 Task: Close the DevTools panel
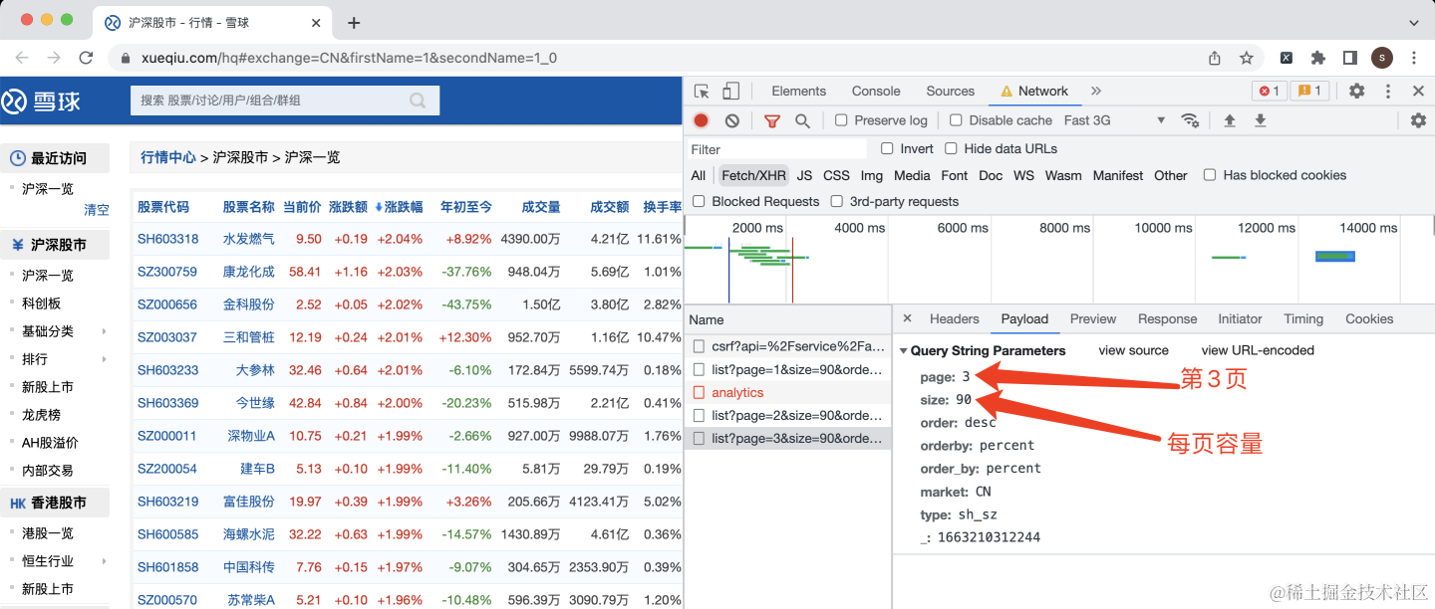pyautogui.click(x=1418, y=91)
